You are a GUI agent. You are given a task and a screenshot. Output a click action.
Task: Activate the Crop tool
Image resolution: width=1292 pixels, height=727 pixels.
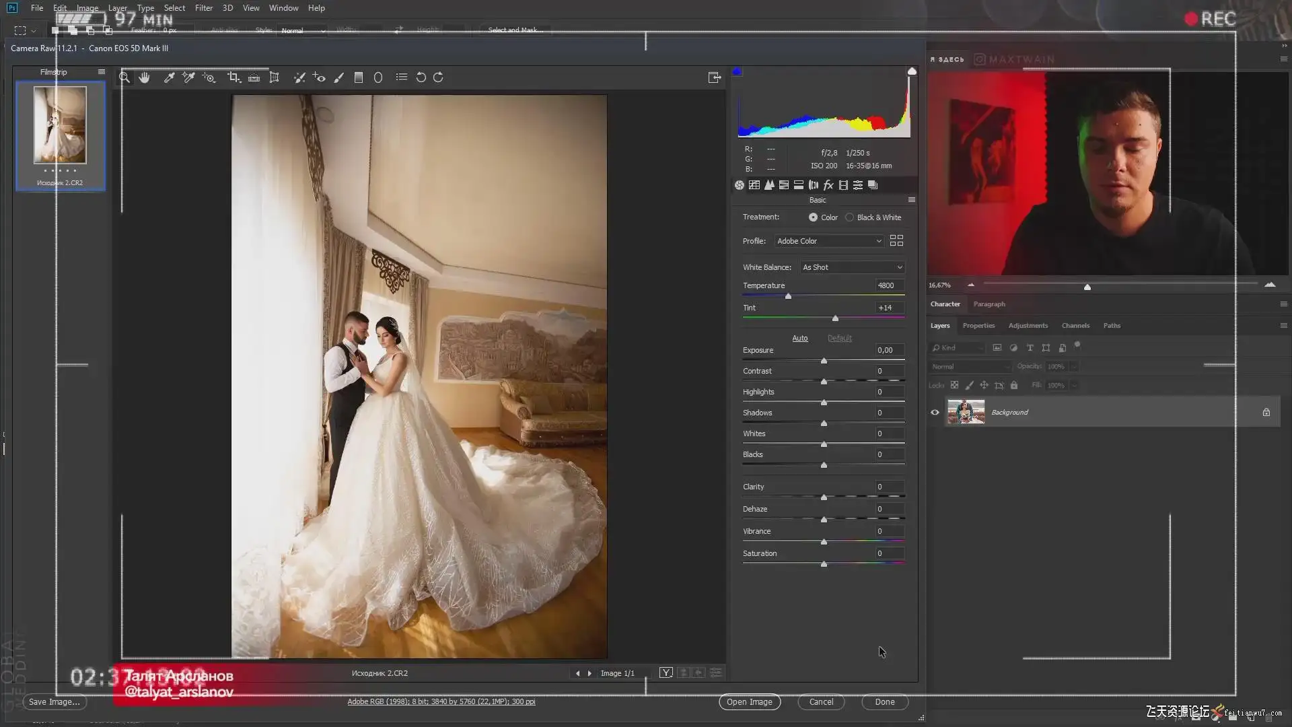234,77
